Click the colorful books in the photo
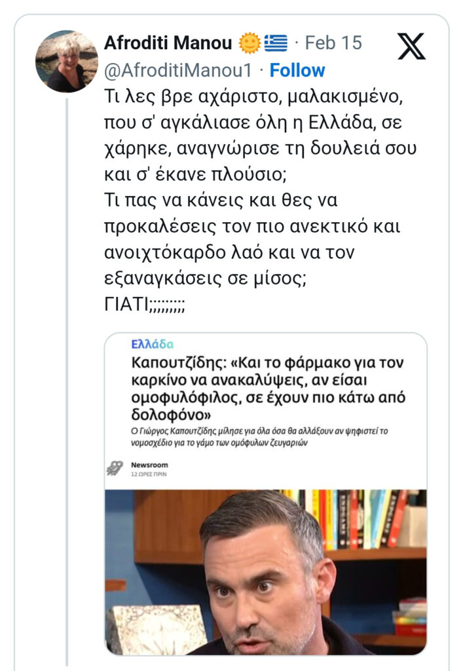 tap(367, 518)
